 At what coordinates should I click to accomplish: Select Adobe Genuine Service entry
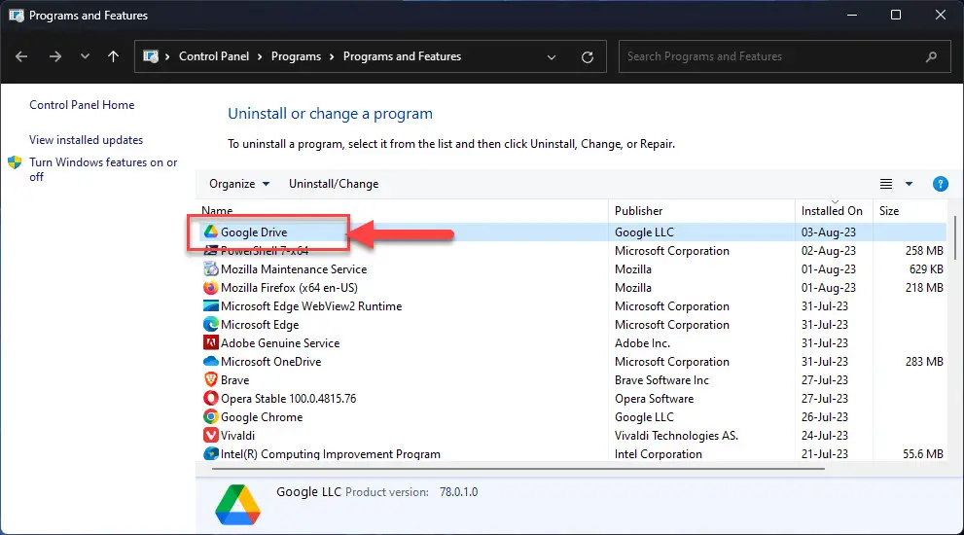coord(280,343)
